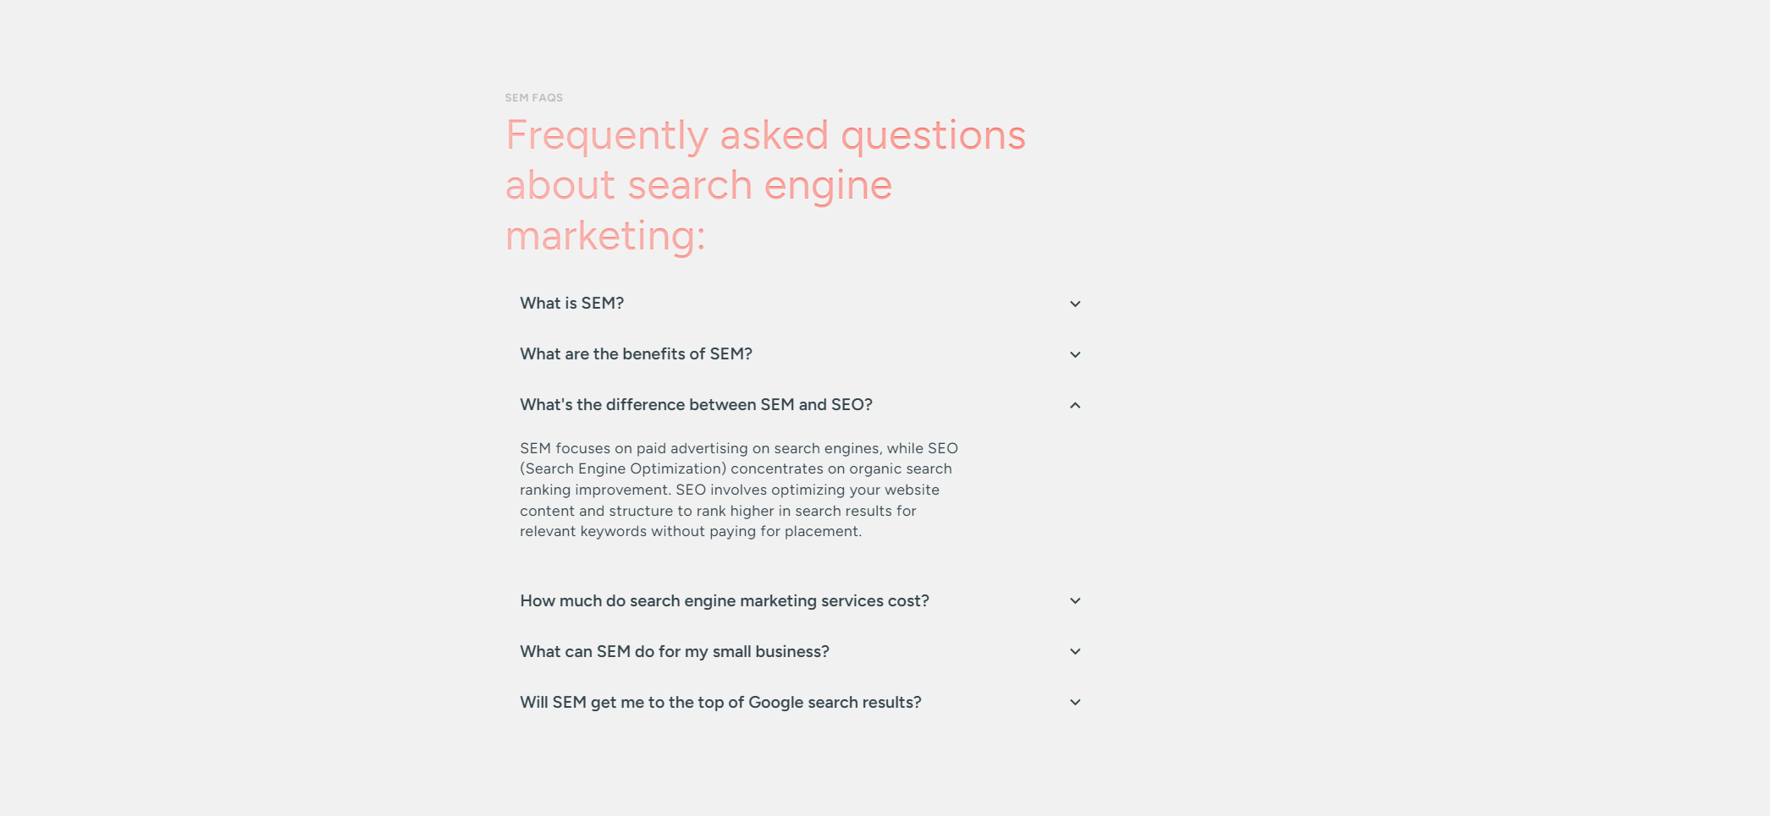Image resolution: width=1770 pixels, height=816 pixels.
Task: Click the chevron for small business question
Action: coord(1075,652)
